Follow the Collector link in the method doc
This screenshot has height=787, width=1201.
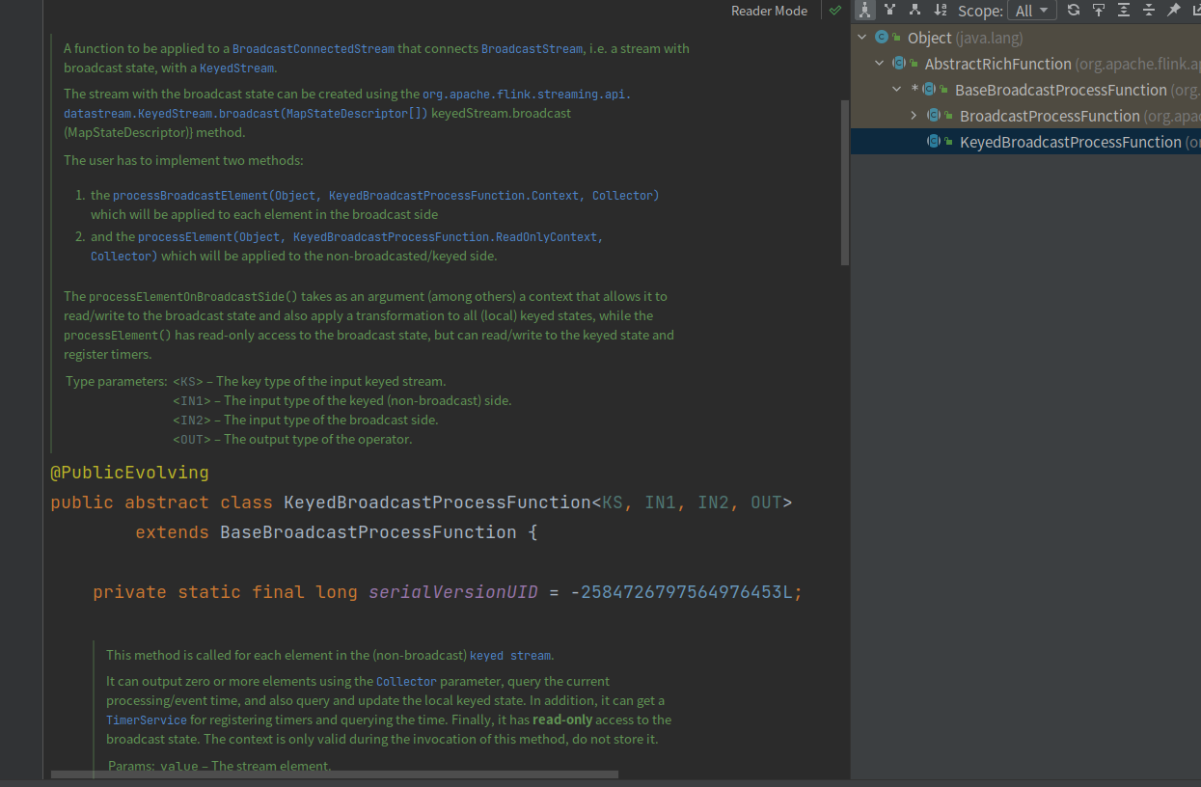coord(406,682)
